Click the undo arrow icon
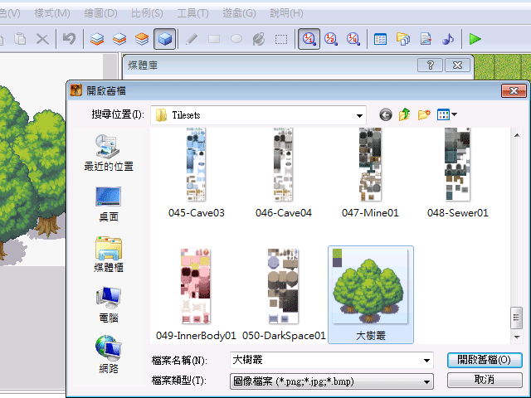This screenshot has height=398, width=531. point(70,39)
